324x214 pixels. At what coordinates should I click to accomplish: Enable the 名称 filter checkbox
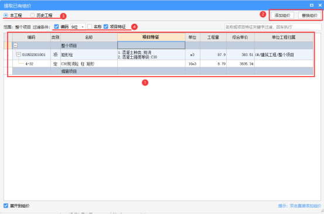pyautogui.click(x=90, y=26)
